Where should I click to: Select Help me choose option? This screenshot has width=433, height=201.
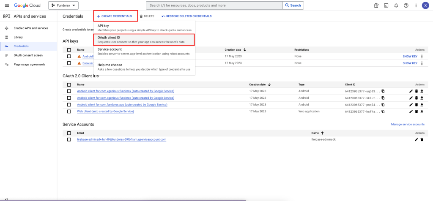145,67
